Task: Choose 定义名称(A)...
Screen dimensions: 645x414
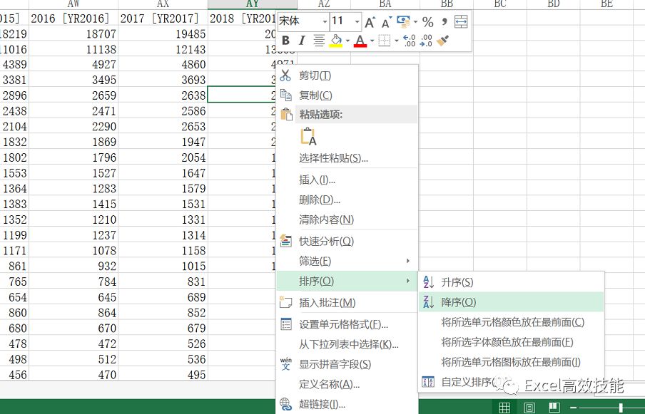Action: pos(347,384)
